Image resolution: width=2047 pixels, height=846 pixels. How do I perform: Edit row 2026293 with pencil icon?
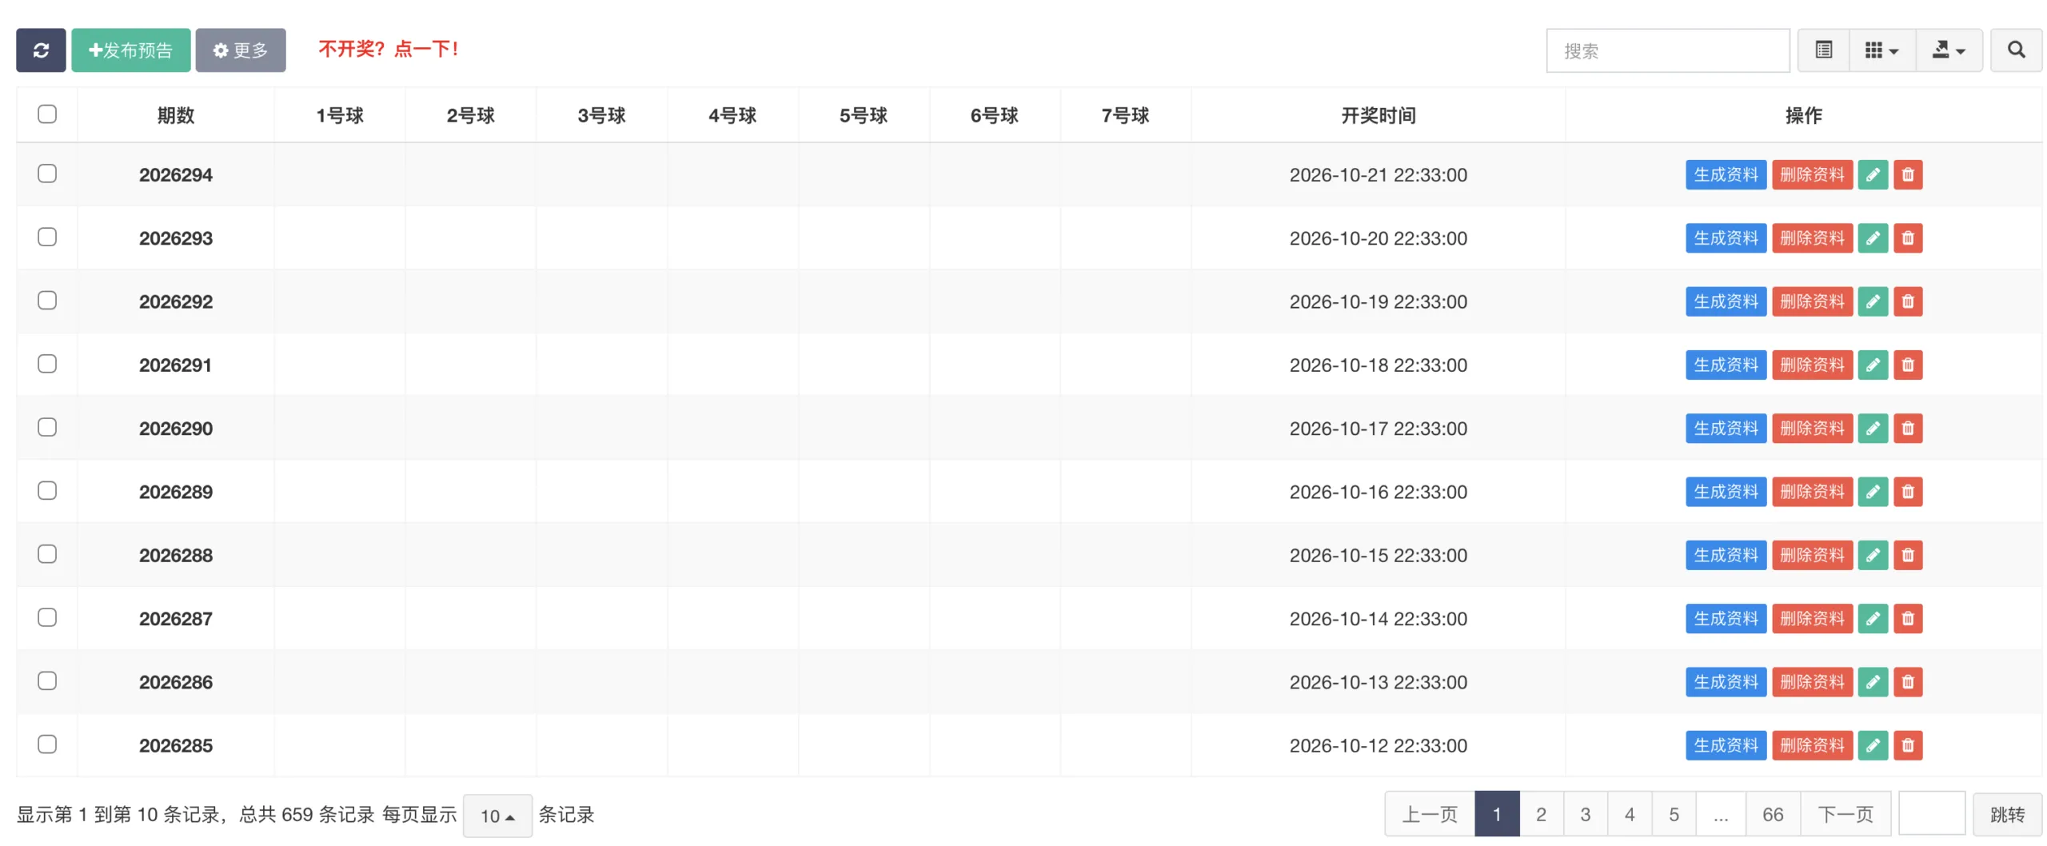tap(1872, 237)
